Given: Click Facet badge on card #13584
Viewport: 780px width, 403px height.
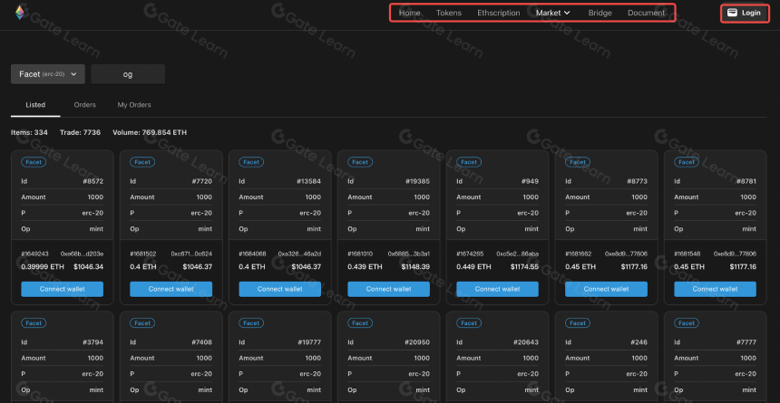Looking at the screenshot, I should pos(251,162).
